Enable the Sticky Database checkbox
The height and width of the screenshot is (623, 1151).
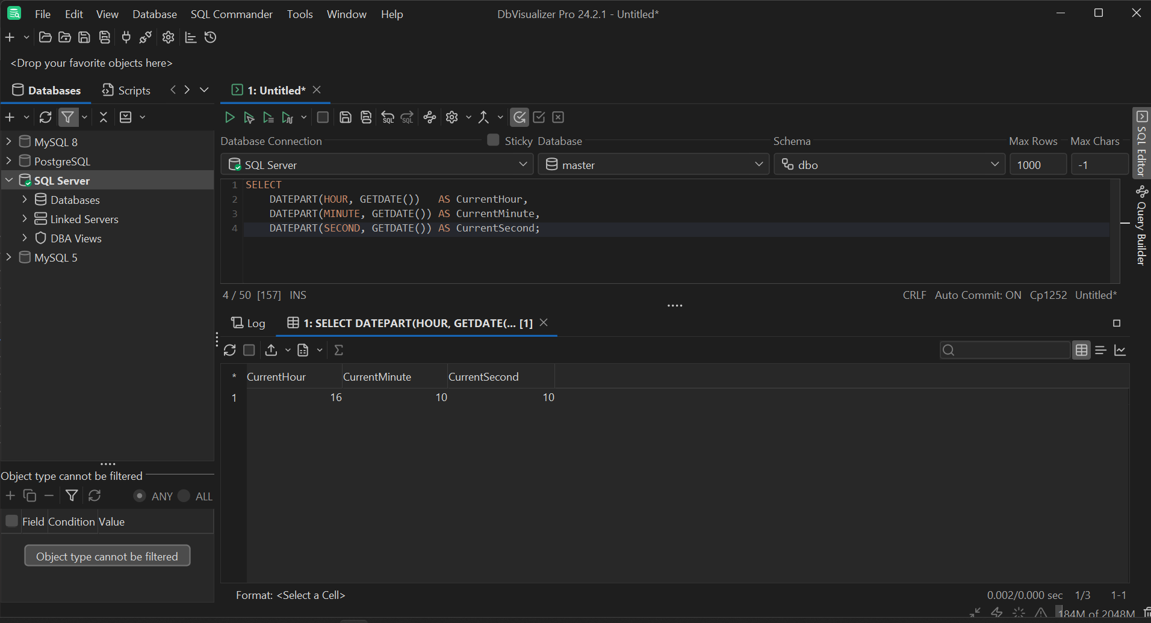[492, 140]
